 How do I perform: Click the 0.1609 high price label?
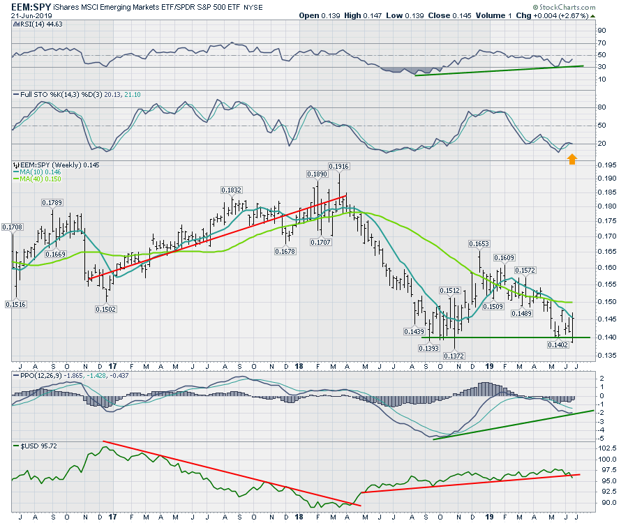coord(504,258)
